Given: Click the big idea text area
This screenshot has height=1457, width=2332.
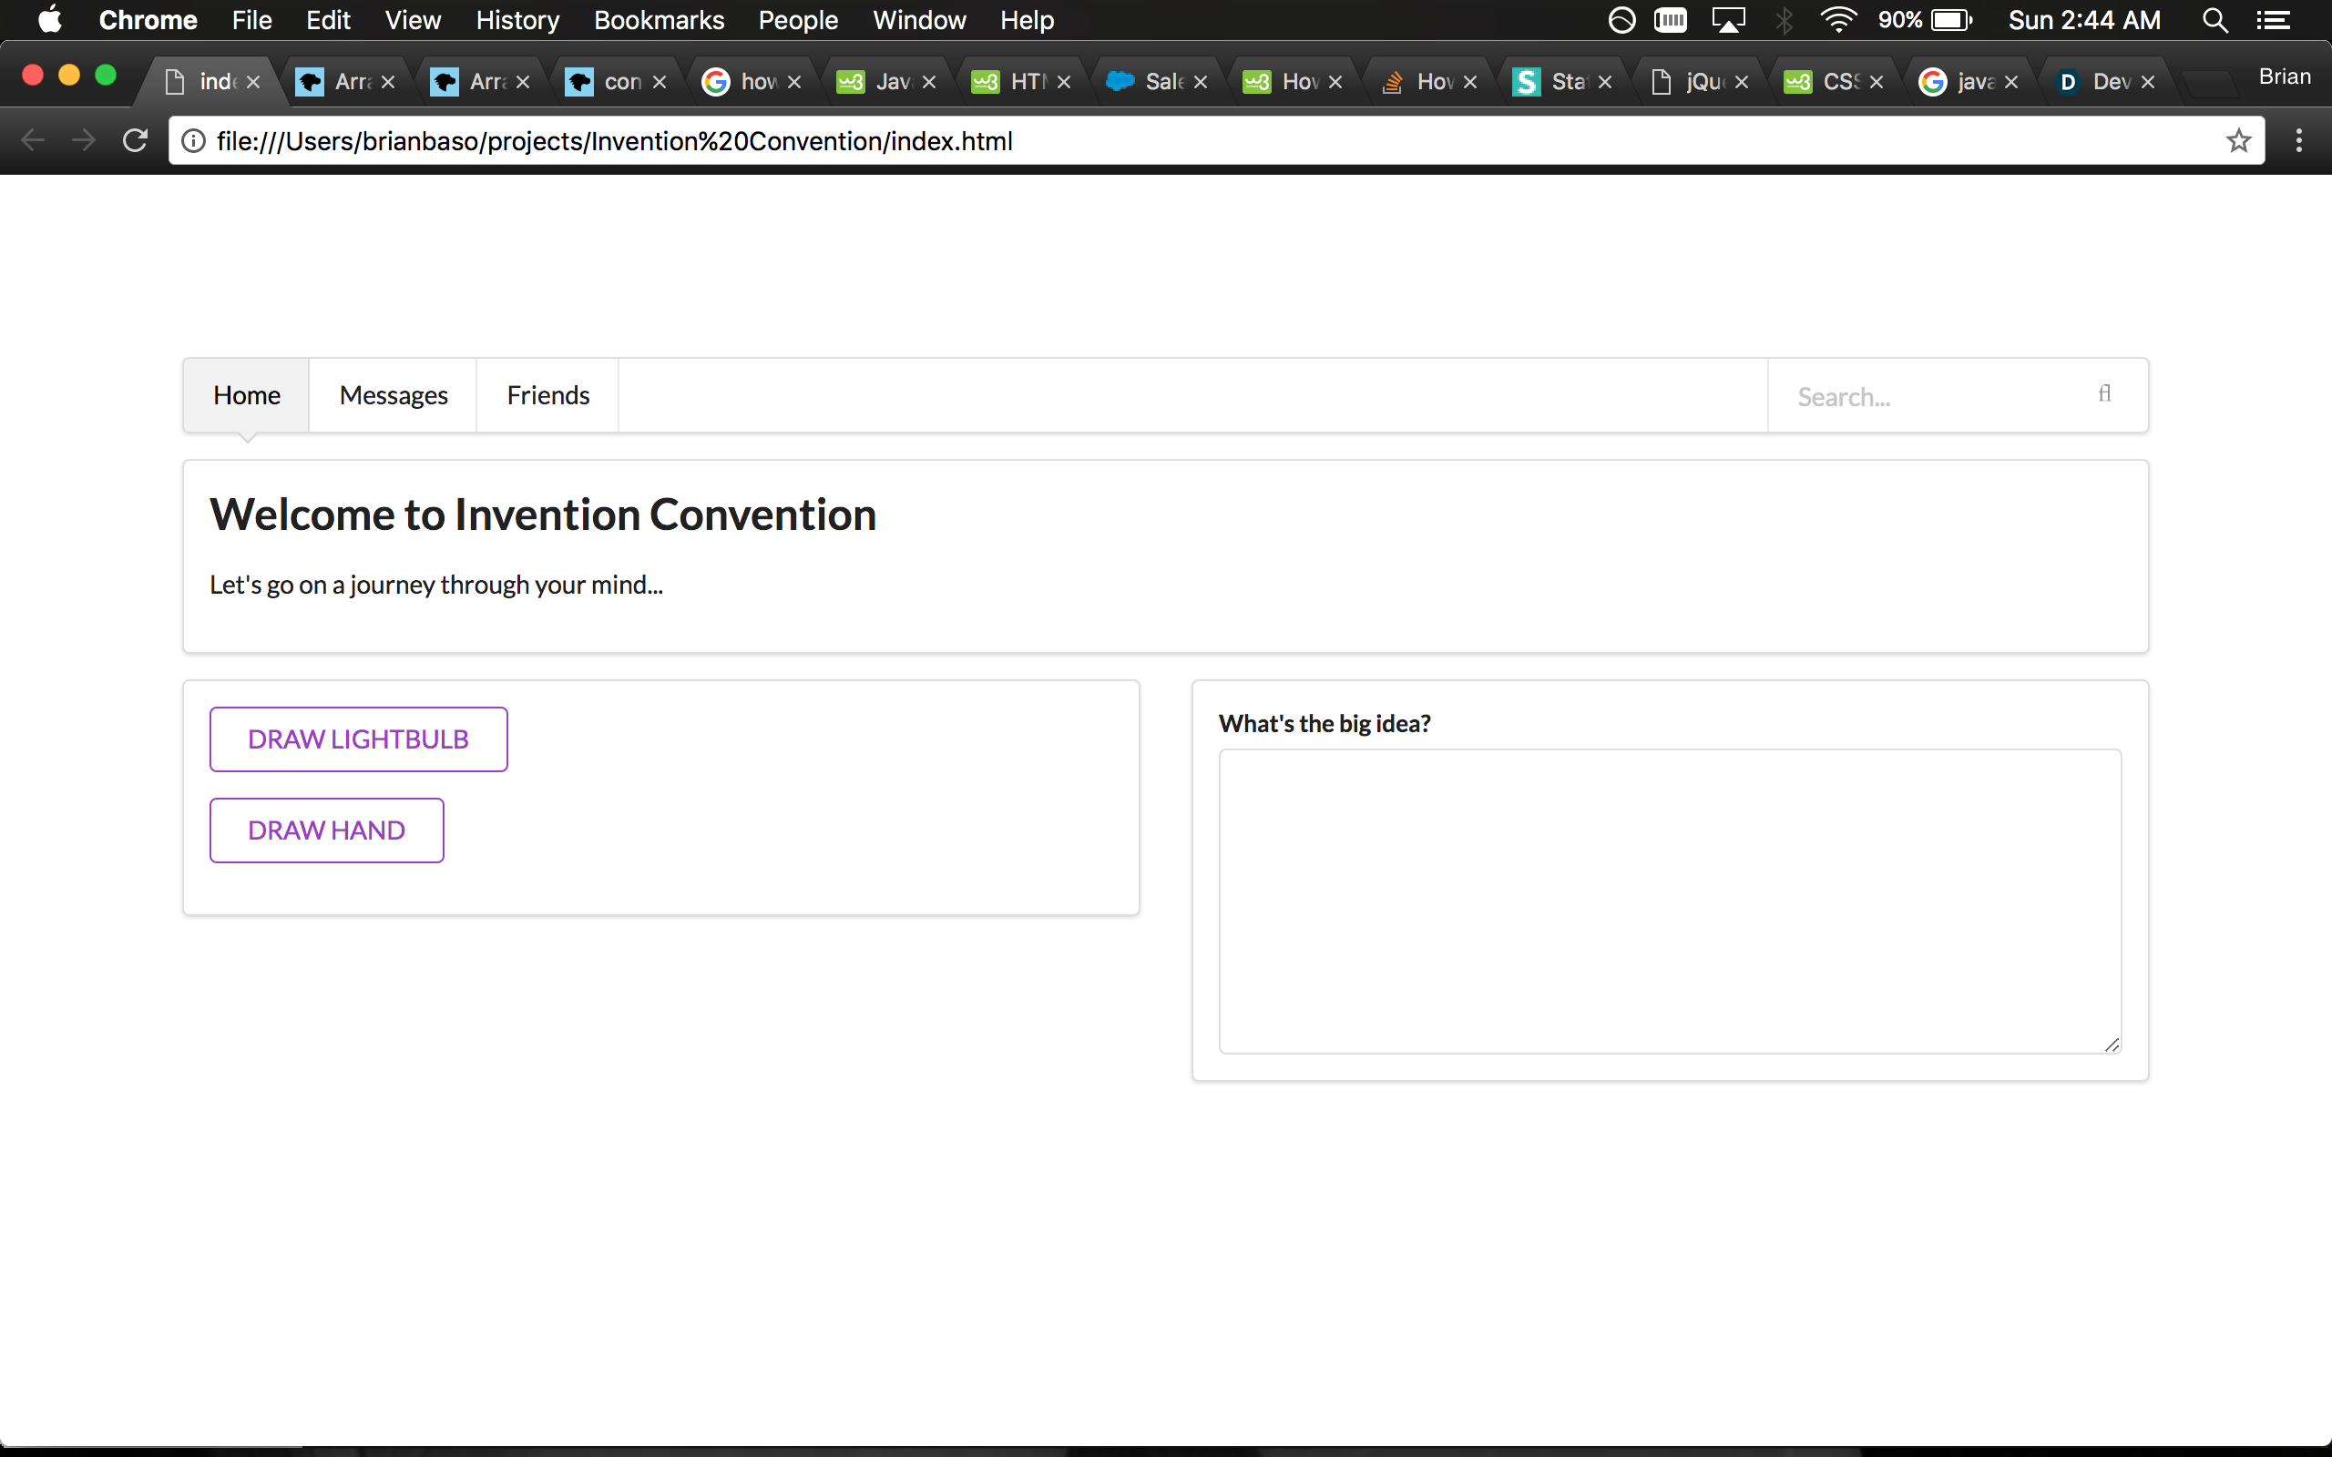Looking at the screenshot, I should (1669, 901).
